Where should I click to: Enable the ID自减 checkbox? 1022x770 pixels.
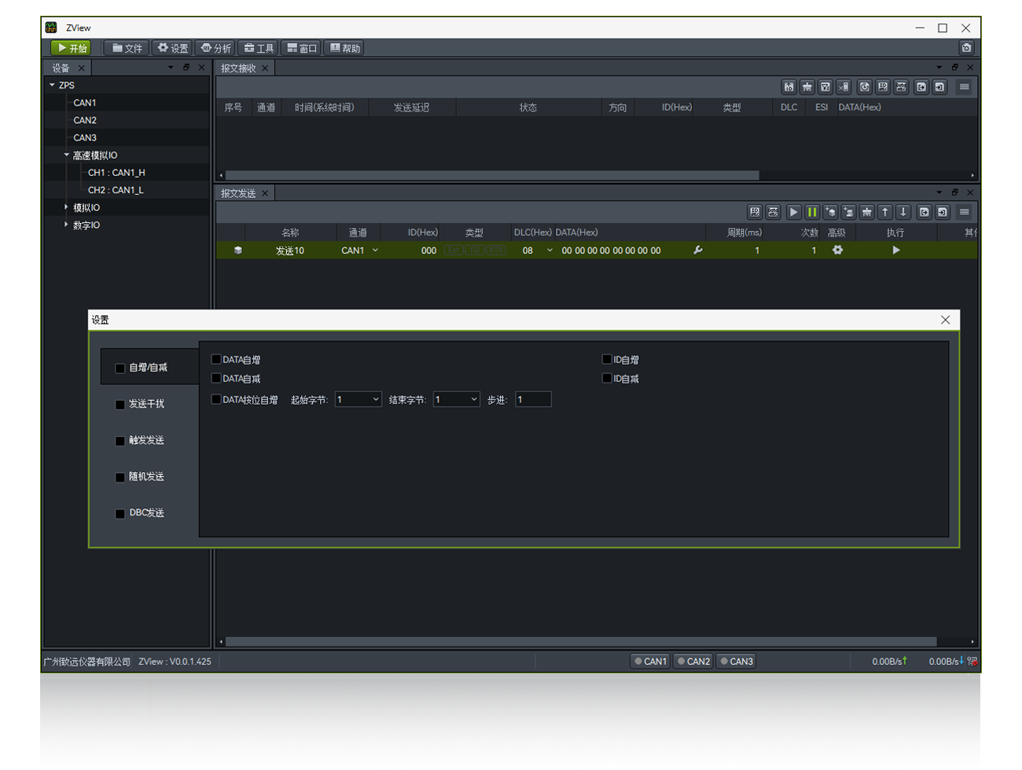pyautogui.click(x=607, y=379)
